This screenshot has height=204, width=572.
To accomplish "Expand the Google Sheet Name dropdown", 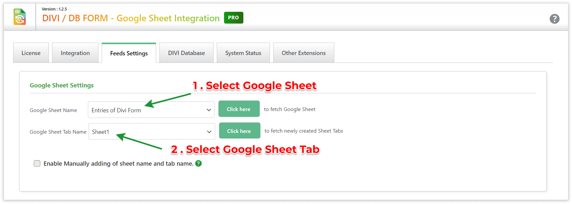I will pos(151,110).
